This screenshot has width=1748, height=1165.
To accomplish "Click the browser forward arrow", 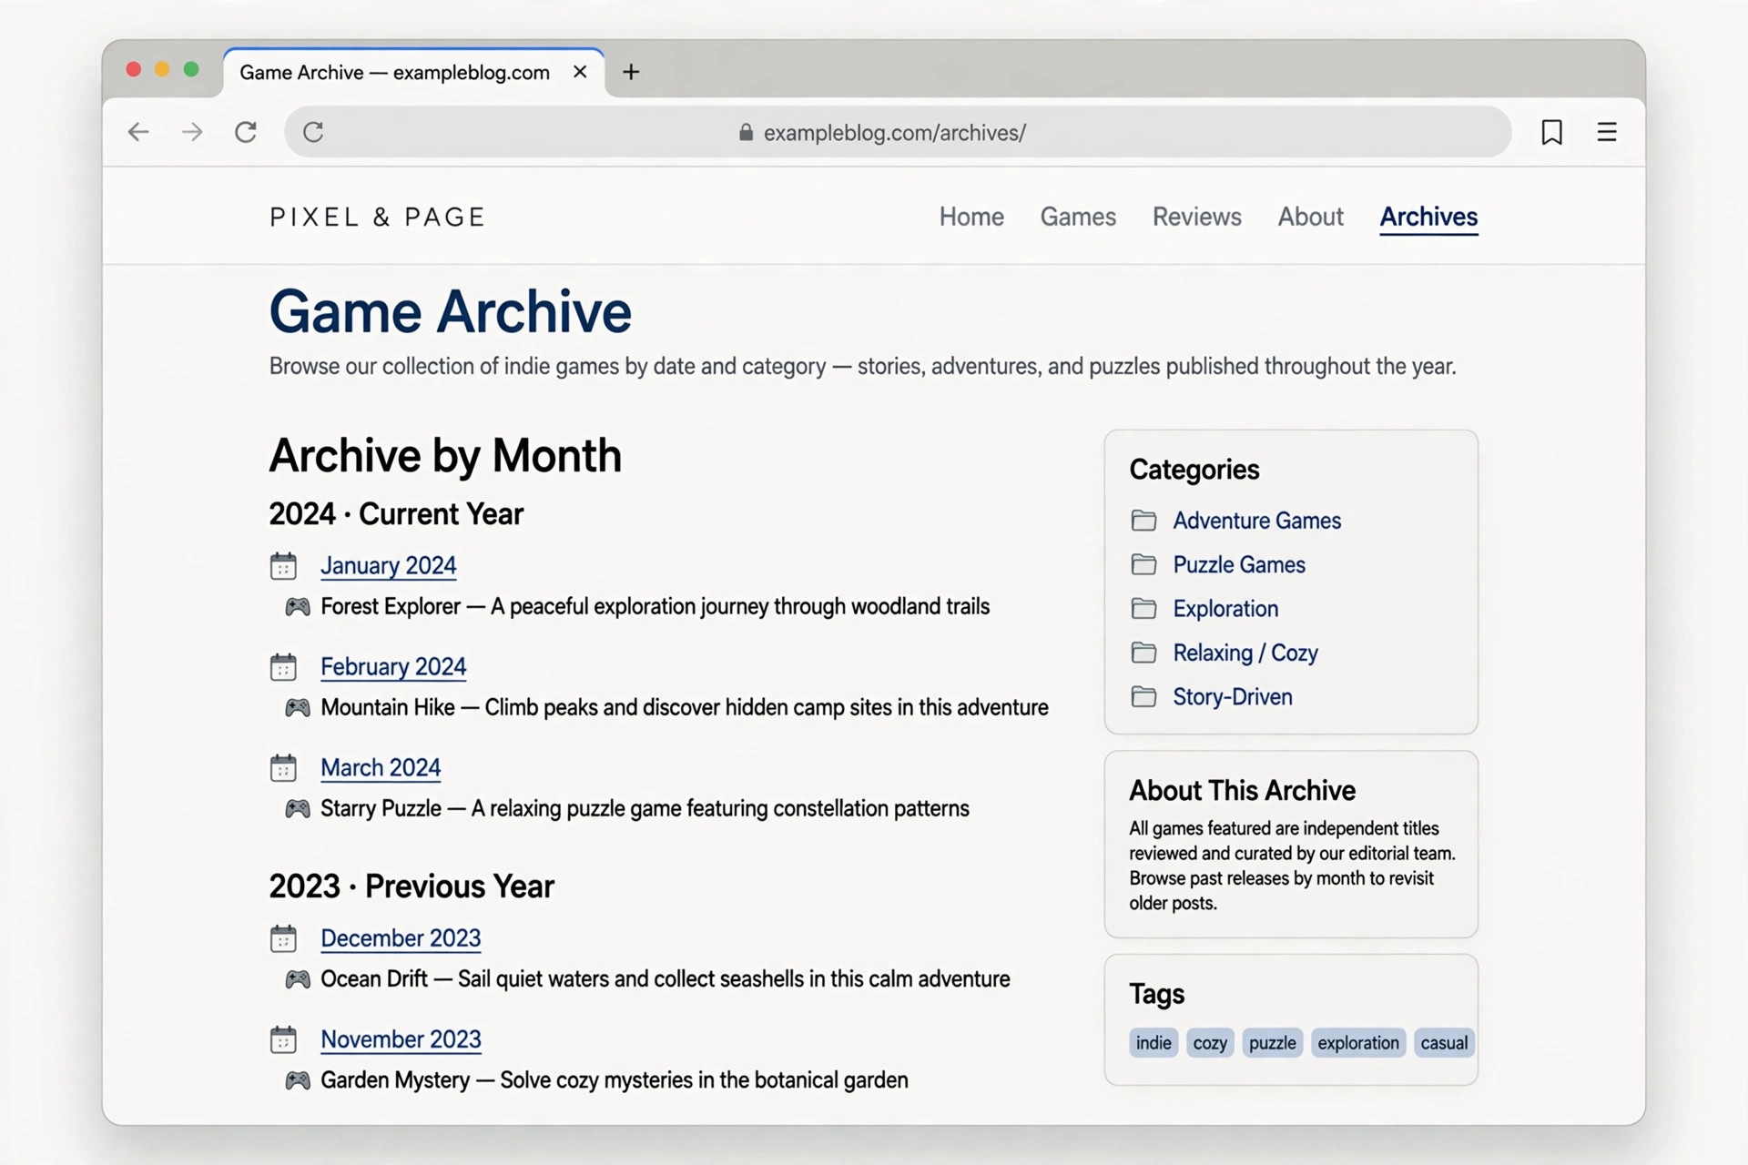I will pyautogui.click(x=192, y=132).
